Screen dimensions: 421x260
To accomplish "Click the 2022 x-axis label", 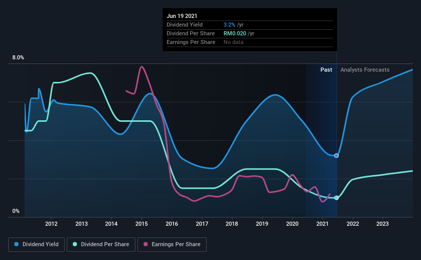I will click(x=352, y=224).
